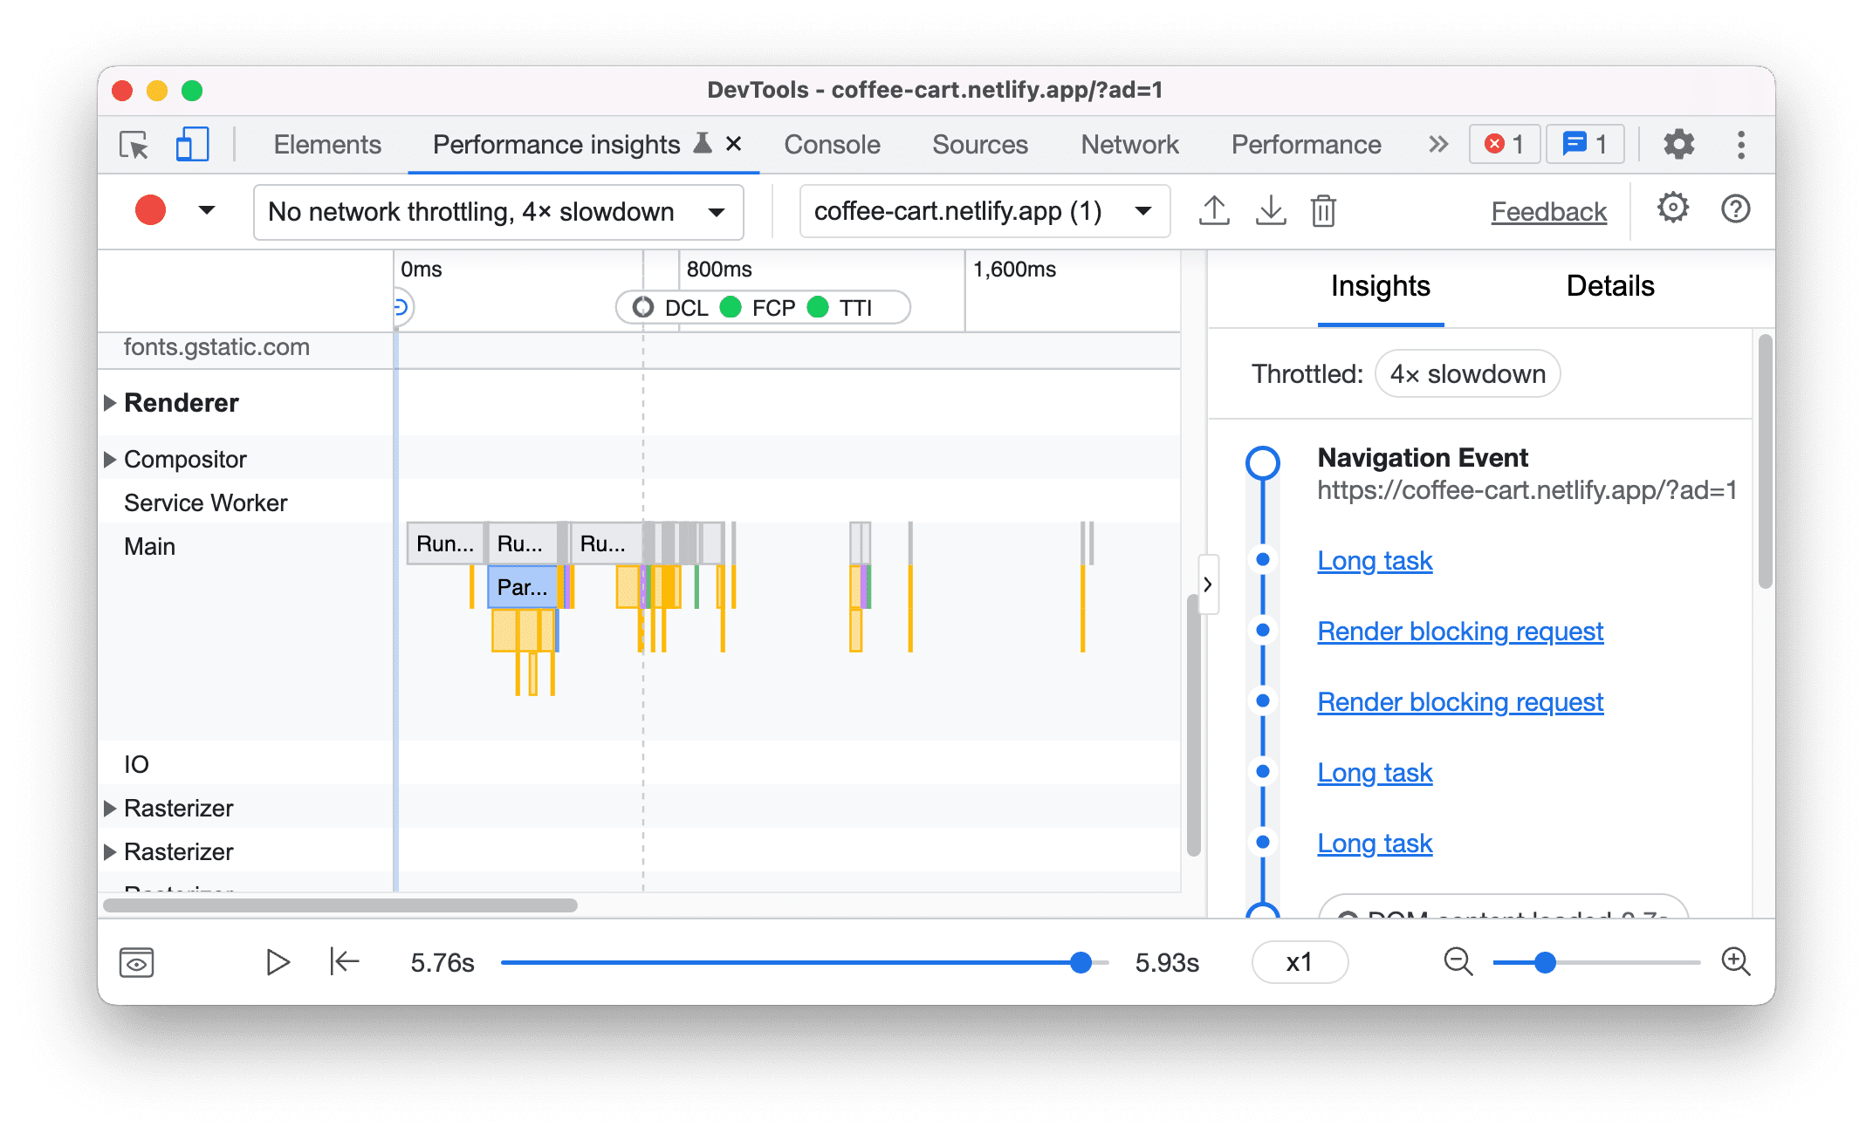Click the Long task insight link
The image size is (1873, 1134).
1376,559
